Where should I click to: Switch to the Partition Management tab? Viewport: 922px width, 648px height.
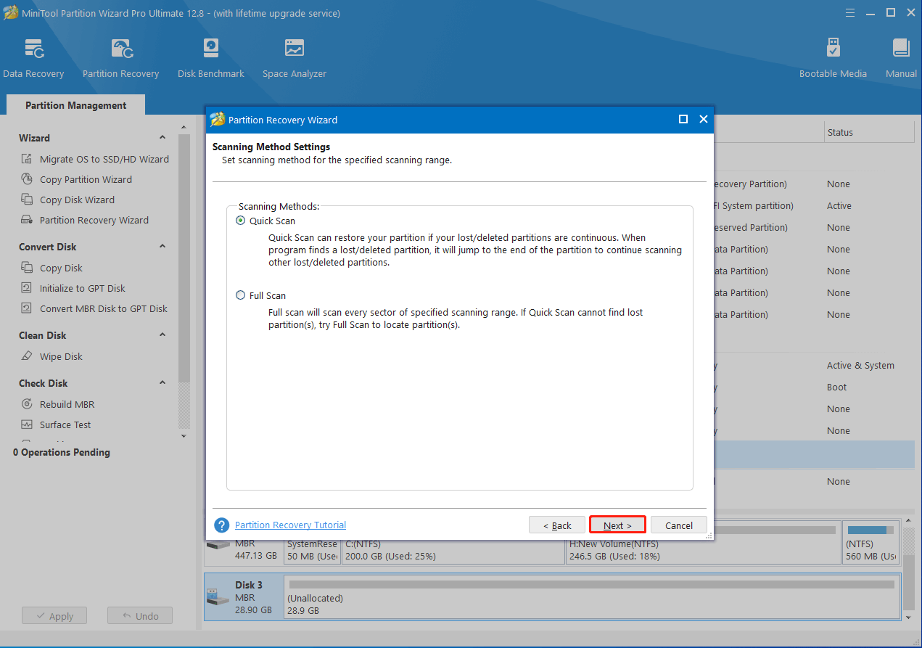75,105
